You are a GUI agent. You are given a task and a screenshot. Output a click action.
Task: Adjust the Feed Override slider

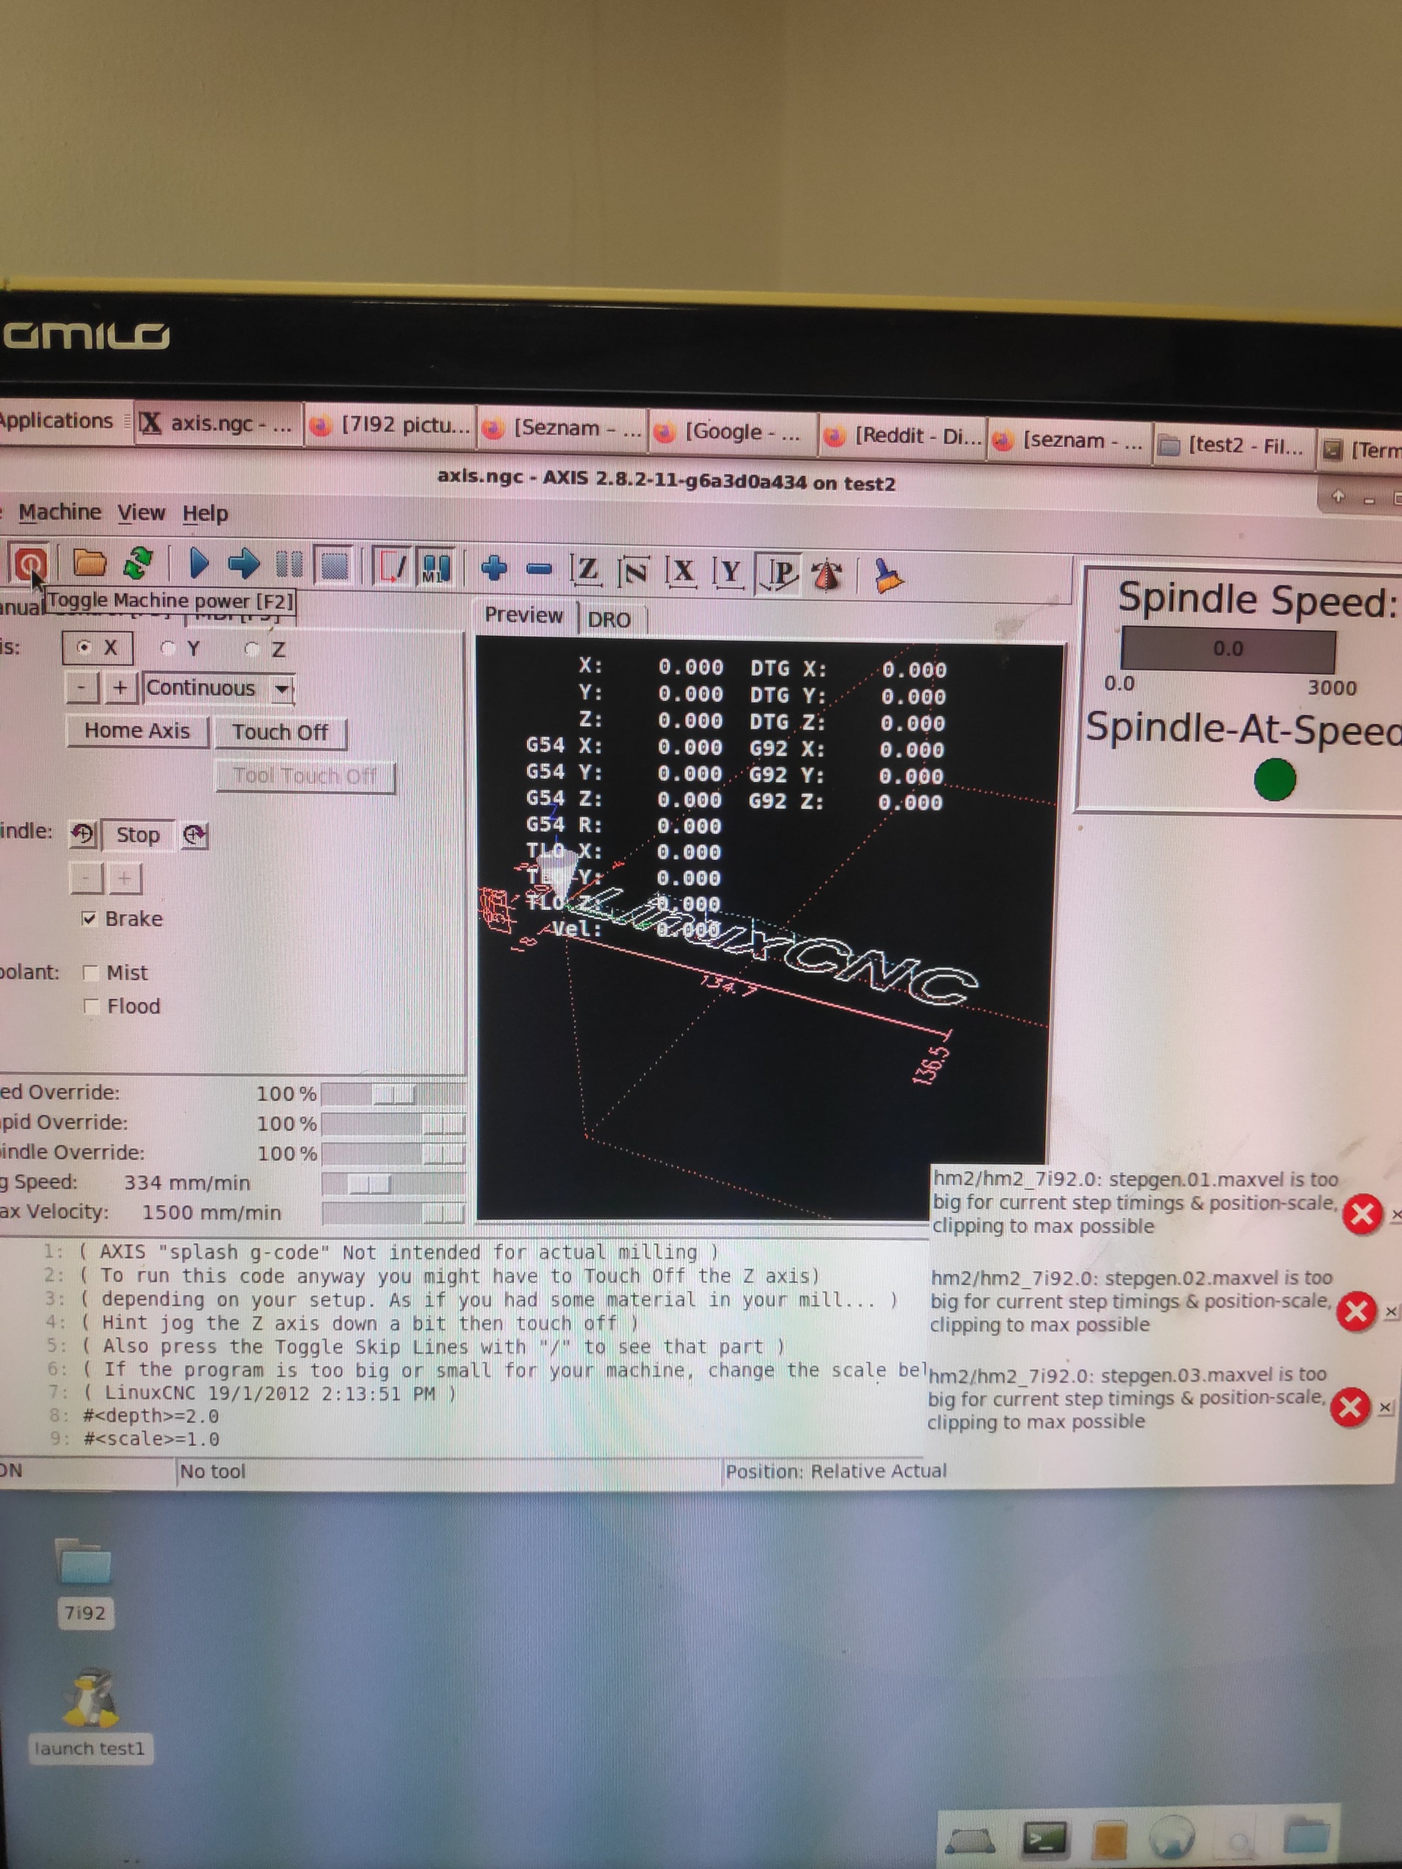click(393, 1094)
